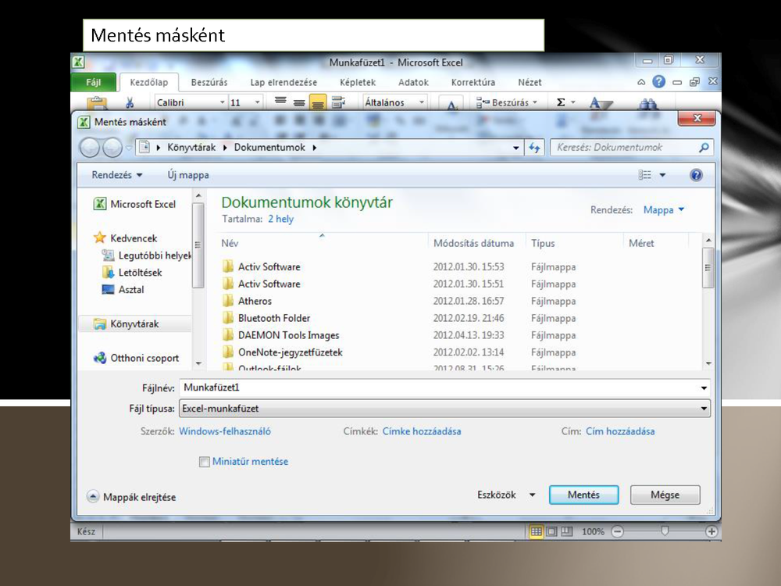Click the zoom slider handle in status bar

665,531
